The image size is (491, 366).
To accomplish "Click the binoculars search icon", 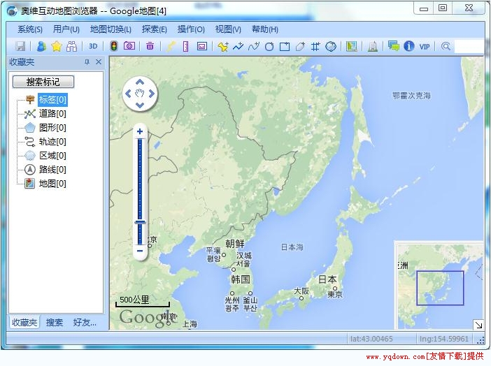I will (71, 46).
